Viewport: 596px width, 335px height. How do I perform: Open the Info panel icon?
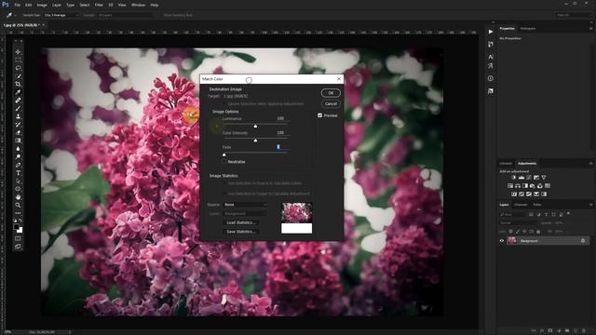click(491, 78)
